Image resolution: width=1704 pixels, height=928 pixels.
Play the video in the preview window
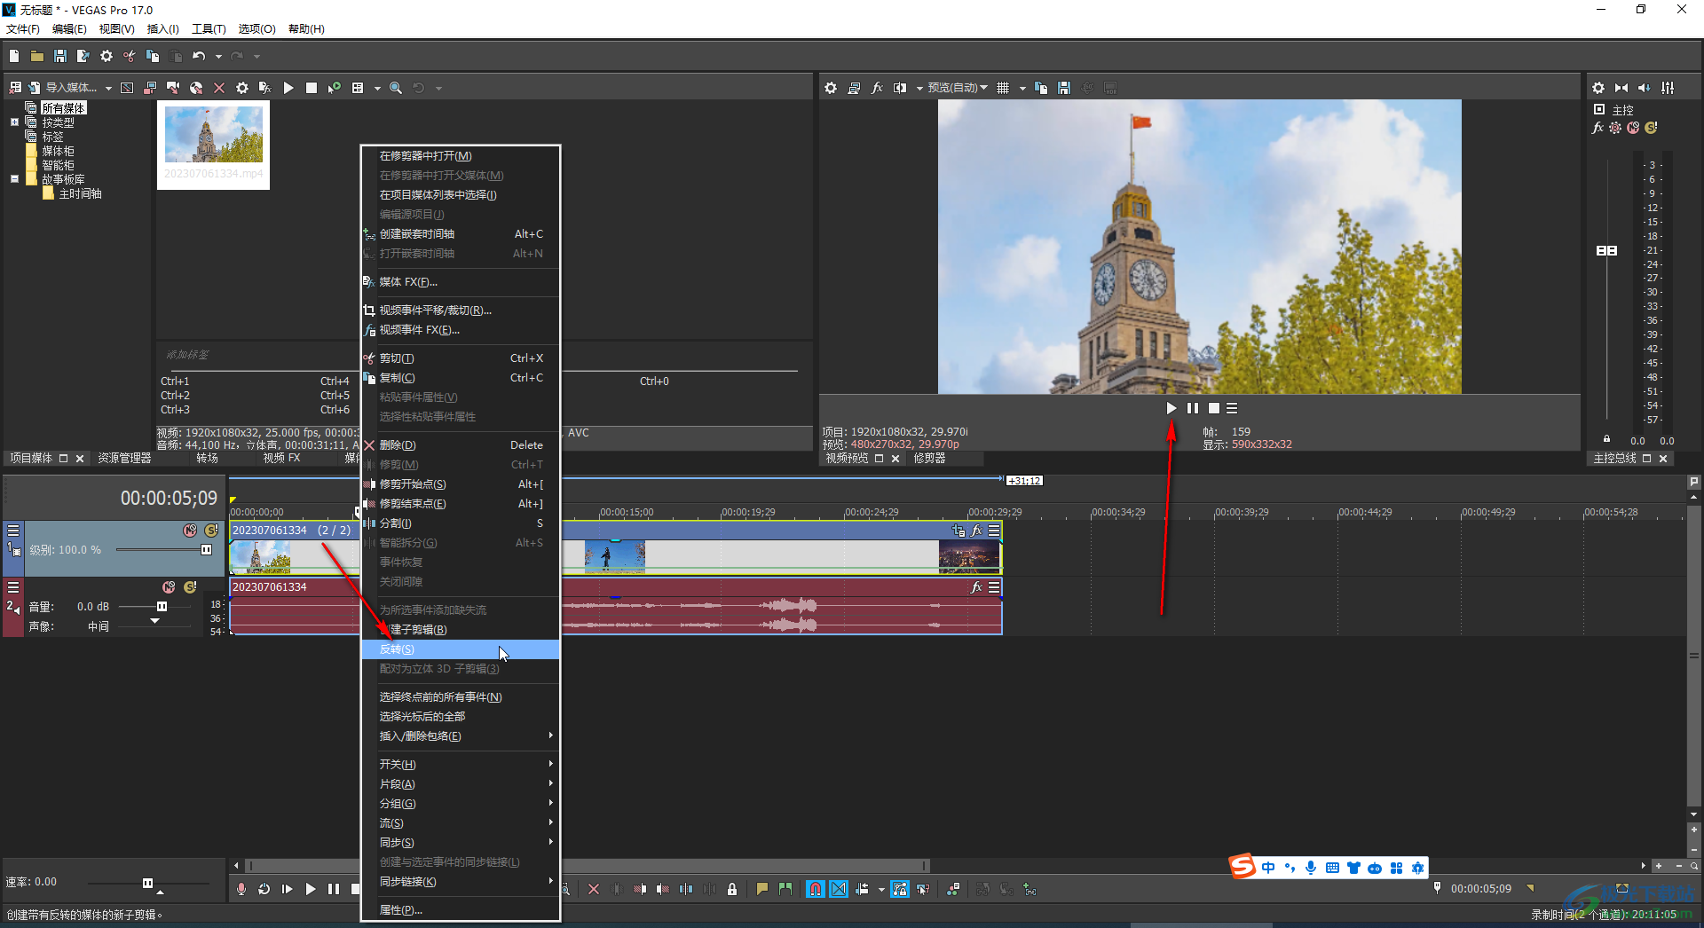coord(1171,408)
